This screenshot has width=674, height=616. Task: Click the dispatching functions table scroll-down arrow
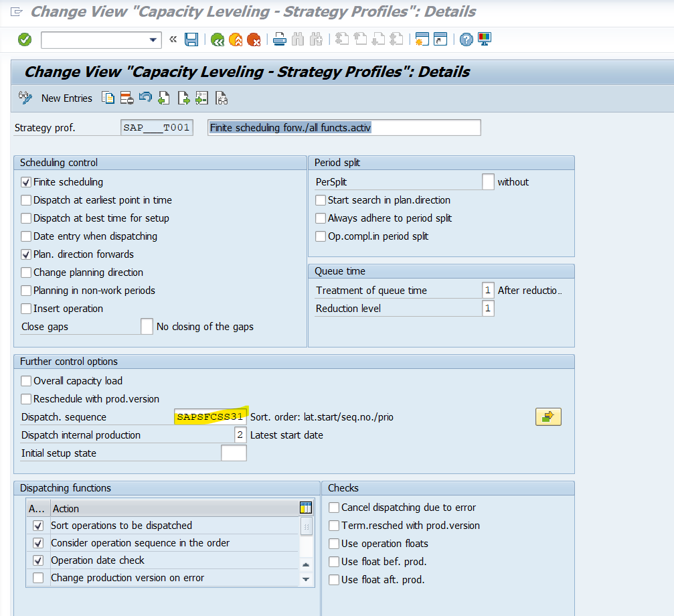tap(306, 579)
